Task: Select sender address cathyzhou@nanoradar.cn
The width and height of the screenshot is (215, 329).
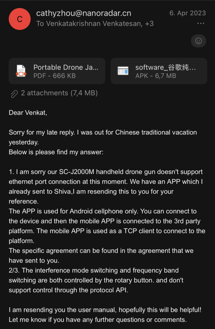Action: coord(83,13)
